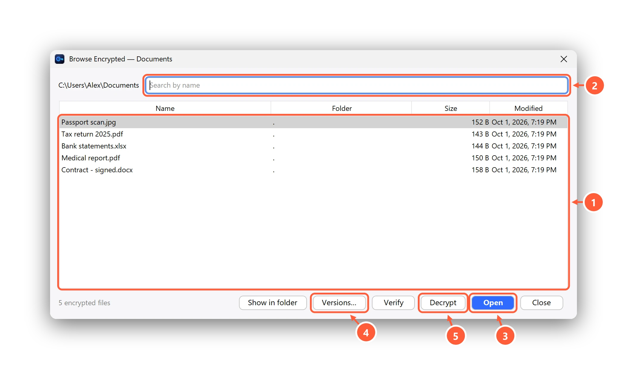The height and width of the screenshot is (369, 627).
Task: Select Tax return 2025.pdf in list
Action: pyautogui.click(x=313, y=134)
